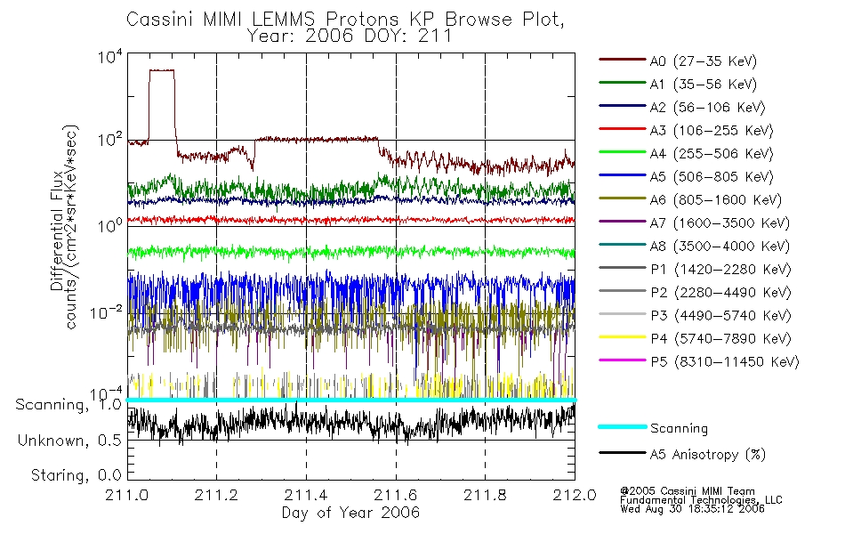Viewport: 845px width, 534px height.
Task: Click the 'Fundamental Technologies, LLC' credit line
Action: click(x=701, y=500)
